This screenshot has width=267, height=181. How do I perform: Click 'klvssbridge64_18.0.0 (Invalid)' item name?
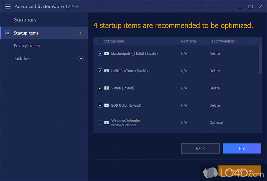pyautogui.click(x=135, y=54)
